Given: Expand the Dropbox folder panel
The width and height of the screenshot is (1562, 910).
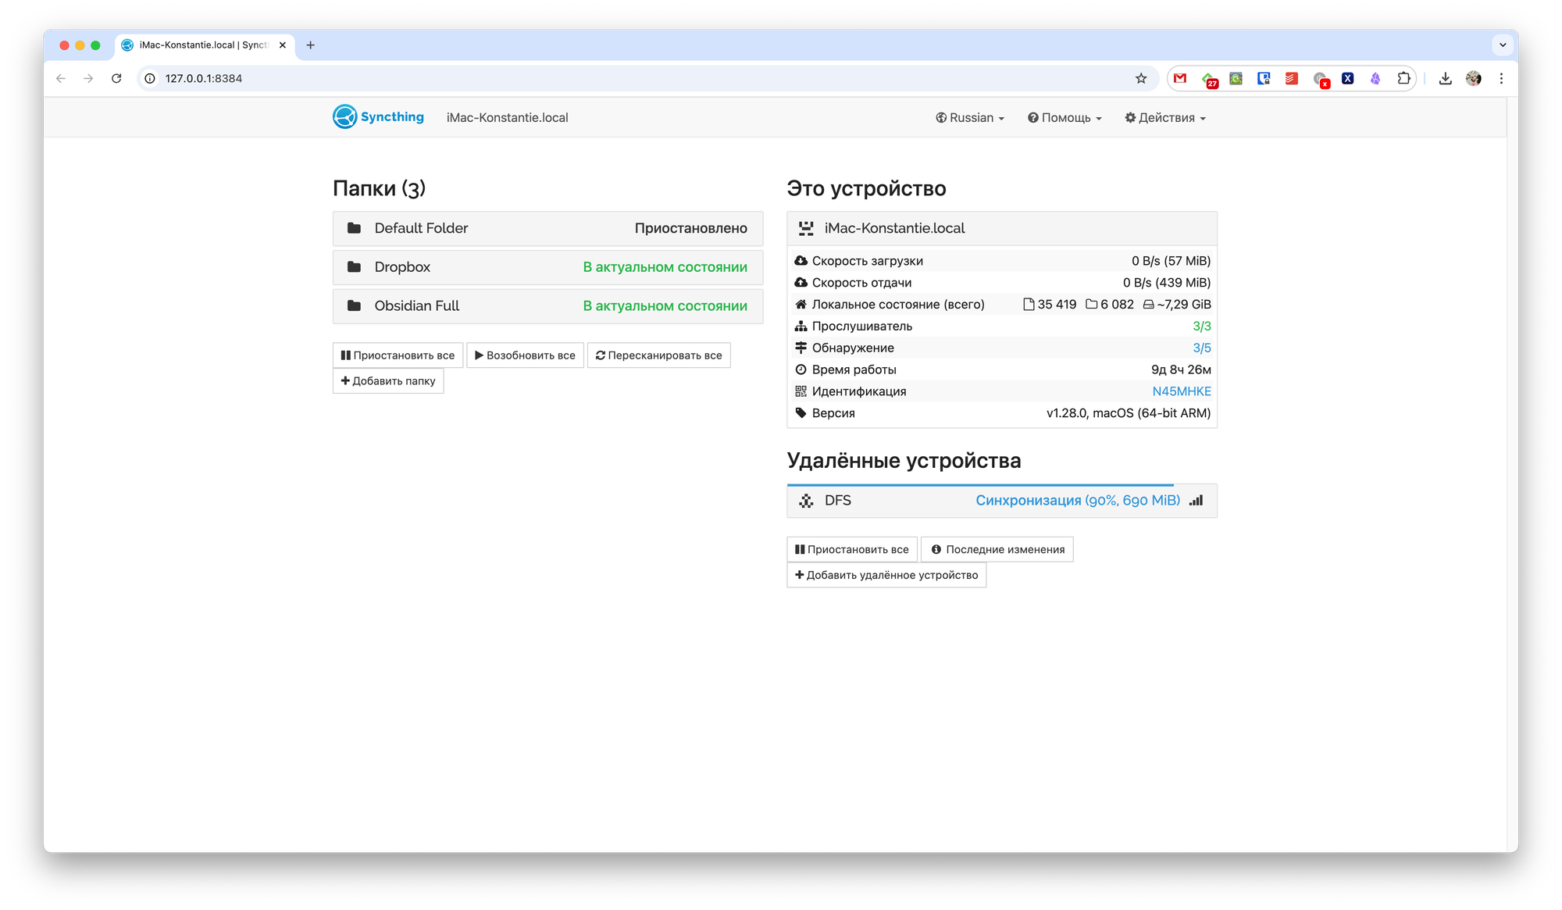Looking at the screenshot, I should (x=547, y=267).
